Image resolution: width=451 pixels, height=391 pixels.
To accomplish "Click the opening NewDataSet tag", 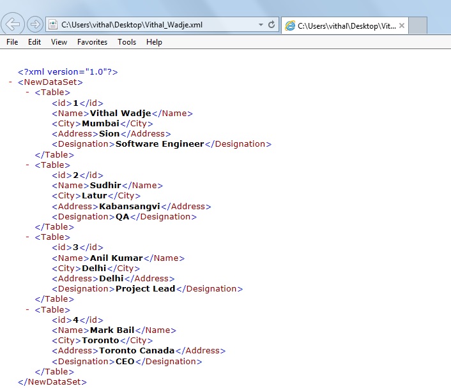I will click(x=50, y=82).
